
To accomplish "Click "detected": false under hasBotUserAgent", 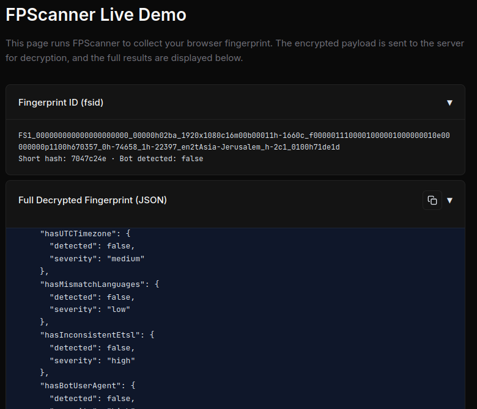I will coord(92,399).
